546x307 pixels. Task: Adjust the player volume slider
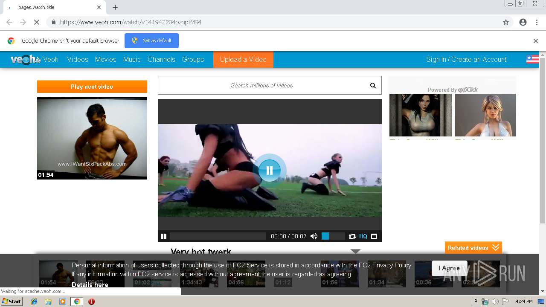click(333, 236)
